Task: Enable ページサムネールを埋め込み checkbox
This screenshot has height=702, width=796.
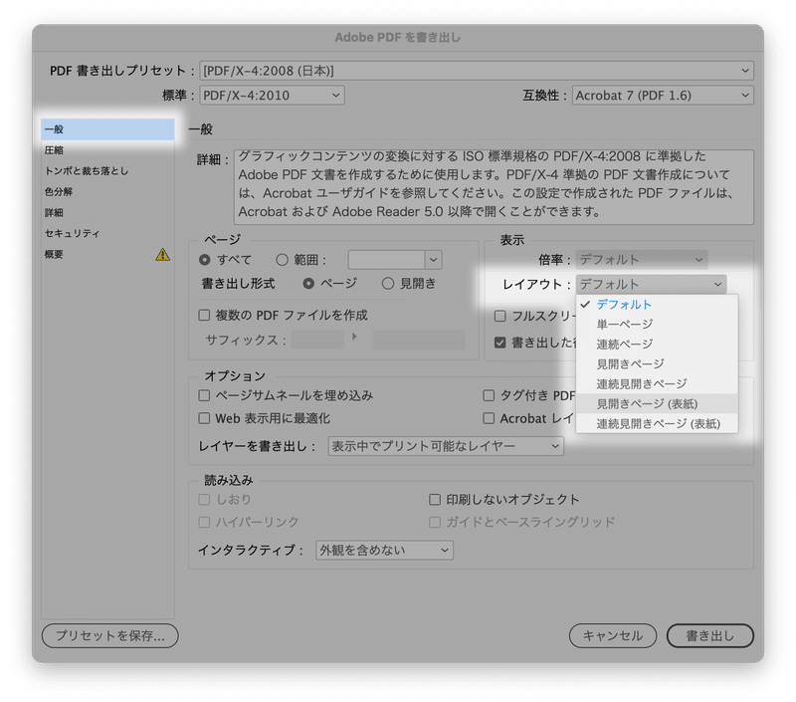Action: [204, 395]
